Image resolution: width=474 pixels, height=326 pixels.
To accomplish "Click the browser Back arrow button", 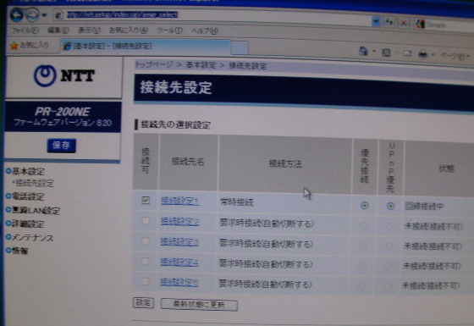I will coord(17,14).
